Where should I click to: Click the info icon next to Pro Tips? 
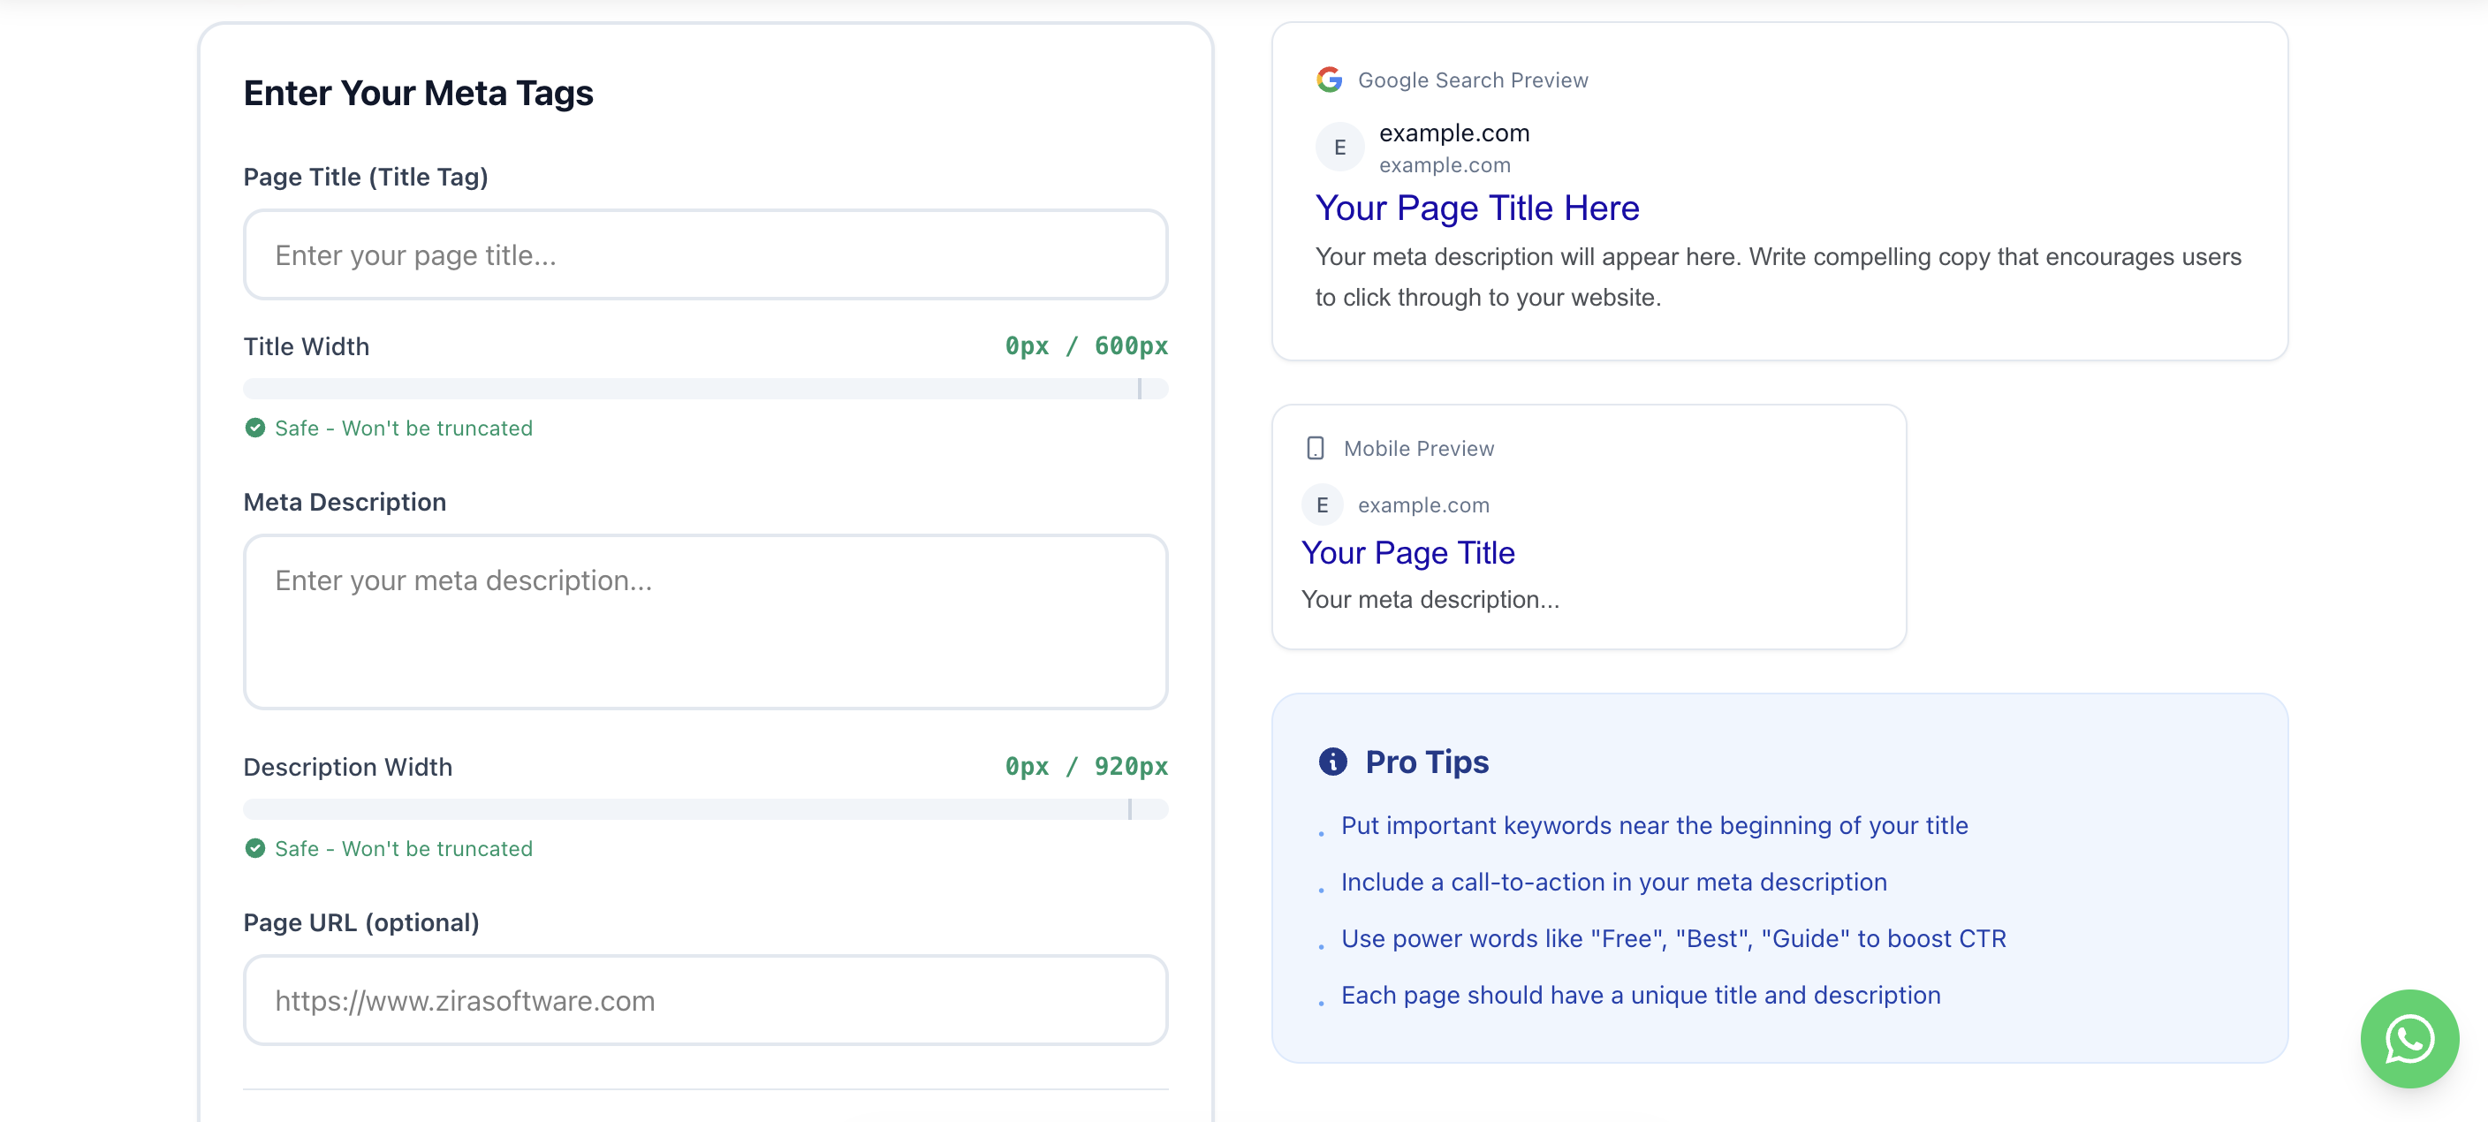click(x=1333, y=762)
